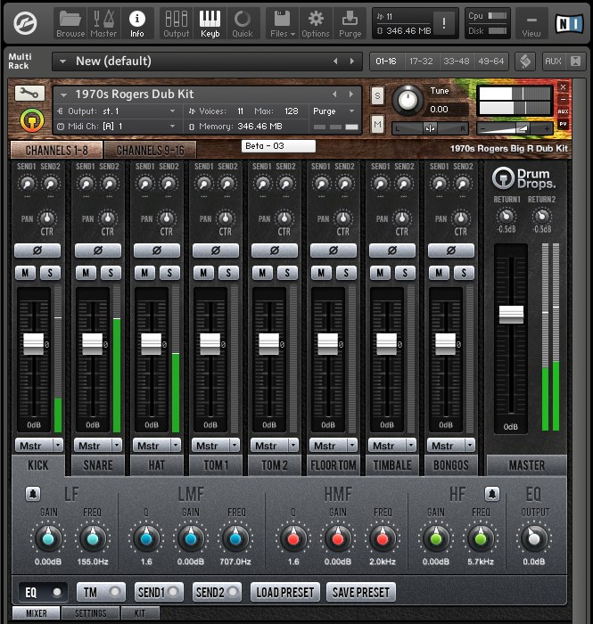The width and height of the screenshot is (593, 624).
Task: Solo the SNARE channel
Action: coord(110,272)
